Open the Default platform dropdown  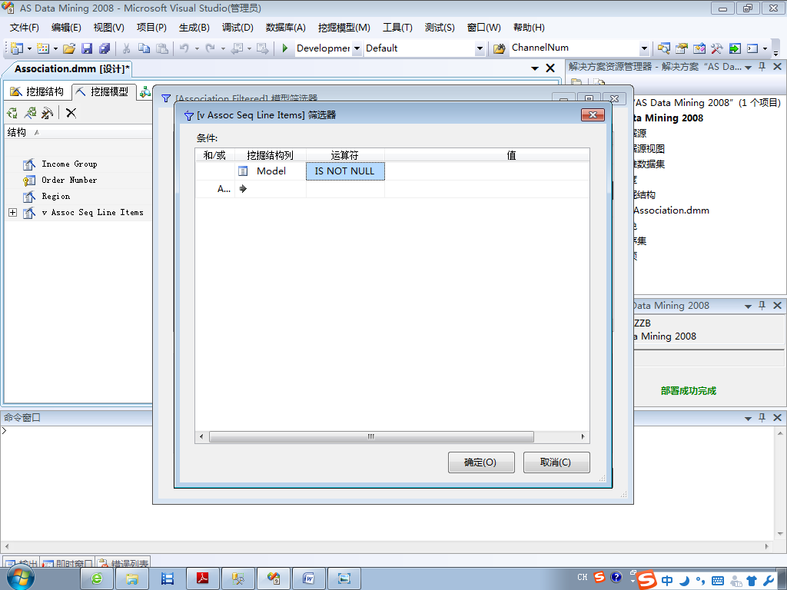480,48
